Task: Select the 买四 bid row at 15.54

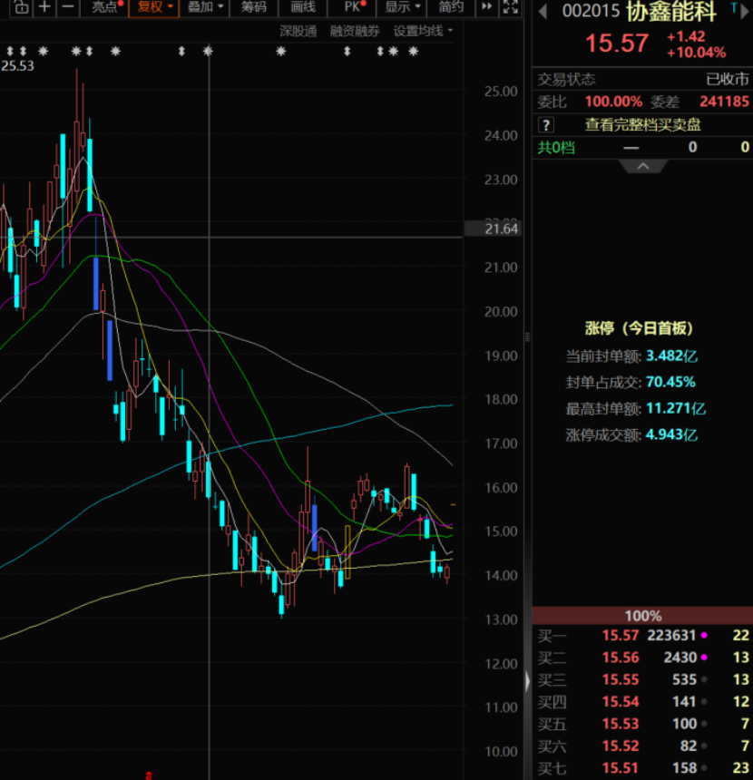Action: 642,702
